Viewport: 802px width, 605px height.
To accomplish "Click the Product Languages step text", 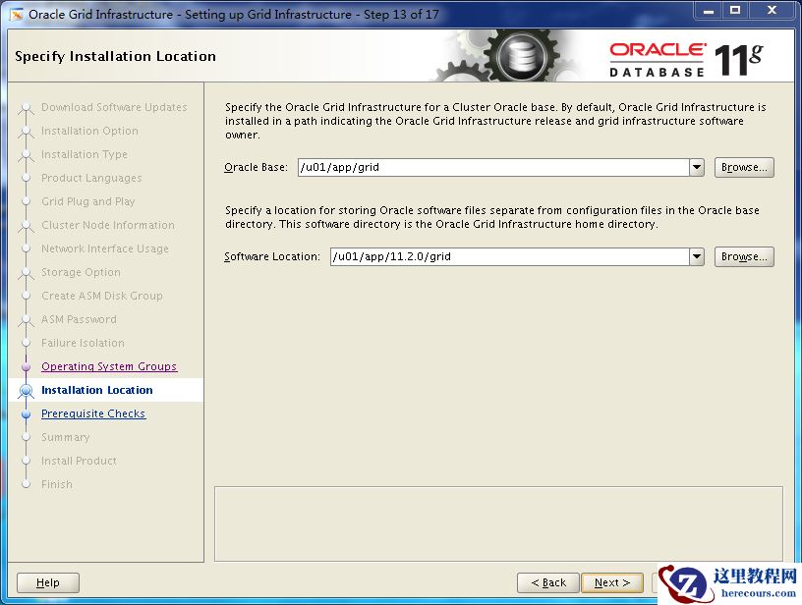I will (x=91, y=178).
